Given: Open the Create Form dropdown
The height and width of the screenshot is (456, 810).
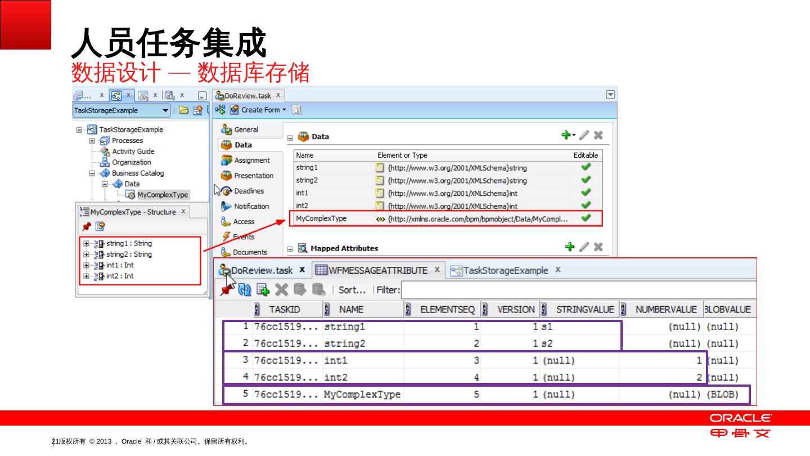Looking at the screenshot, I should pos(284,110).
